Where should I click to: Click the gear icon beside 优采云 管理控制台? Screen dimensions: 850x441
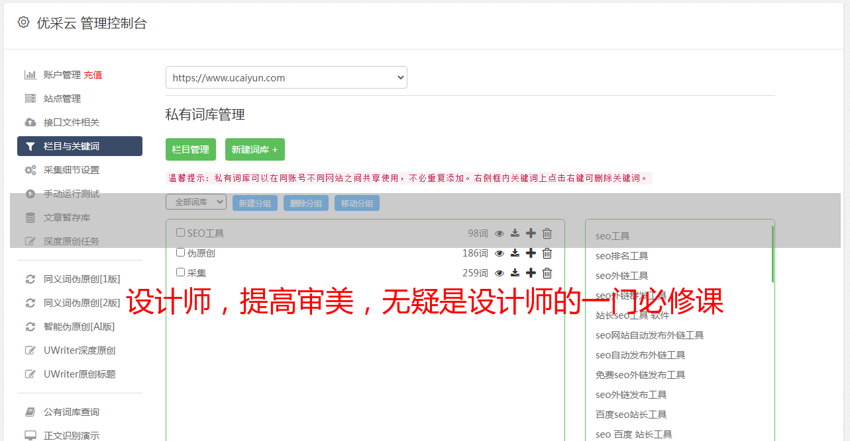24,22
